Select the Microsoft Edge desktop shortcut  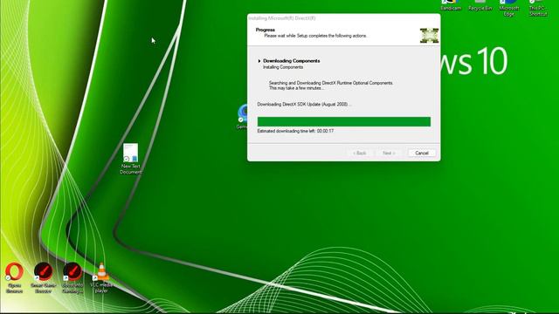point(509,8)
